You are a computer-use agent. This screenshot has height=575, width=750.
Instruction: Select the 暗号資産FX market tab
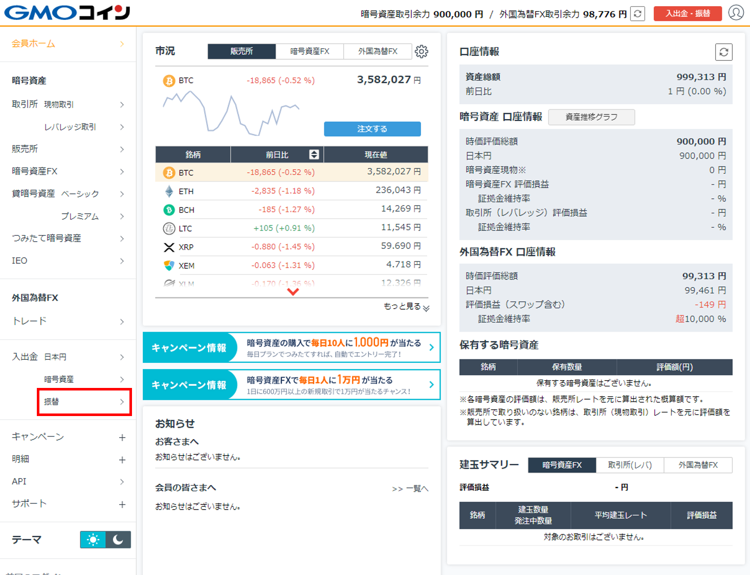click(x=310, y=51)
